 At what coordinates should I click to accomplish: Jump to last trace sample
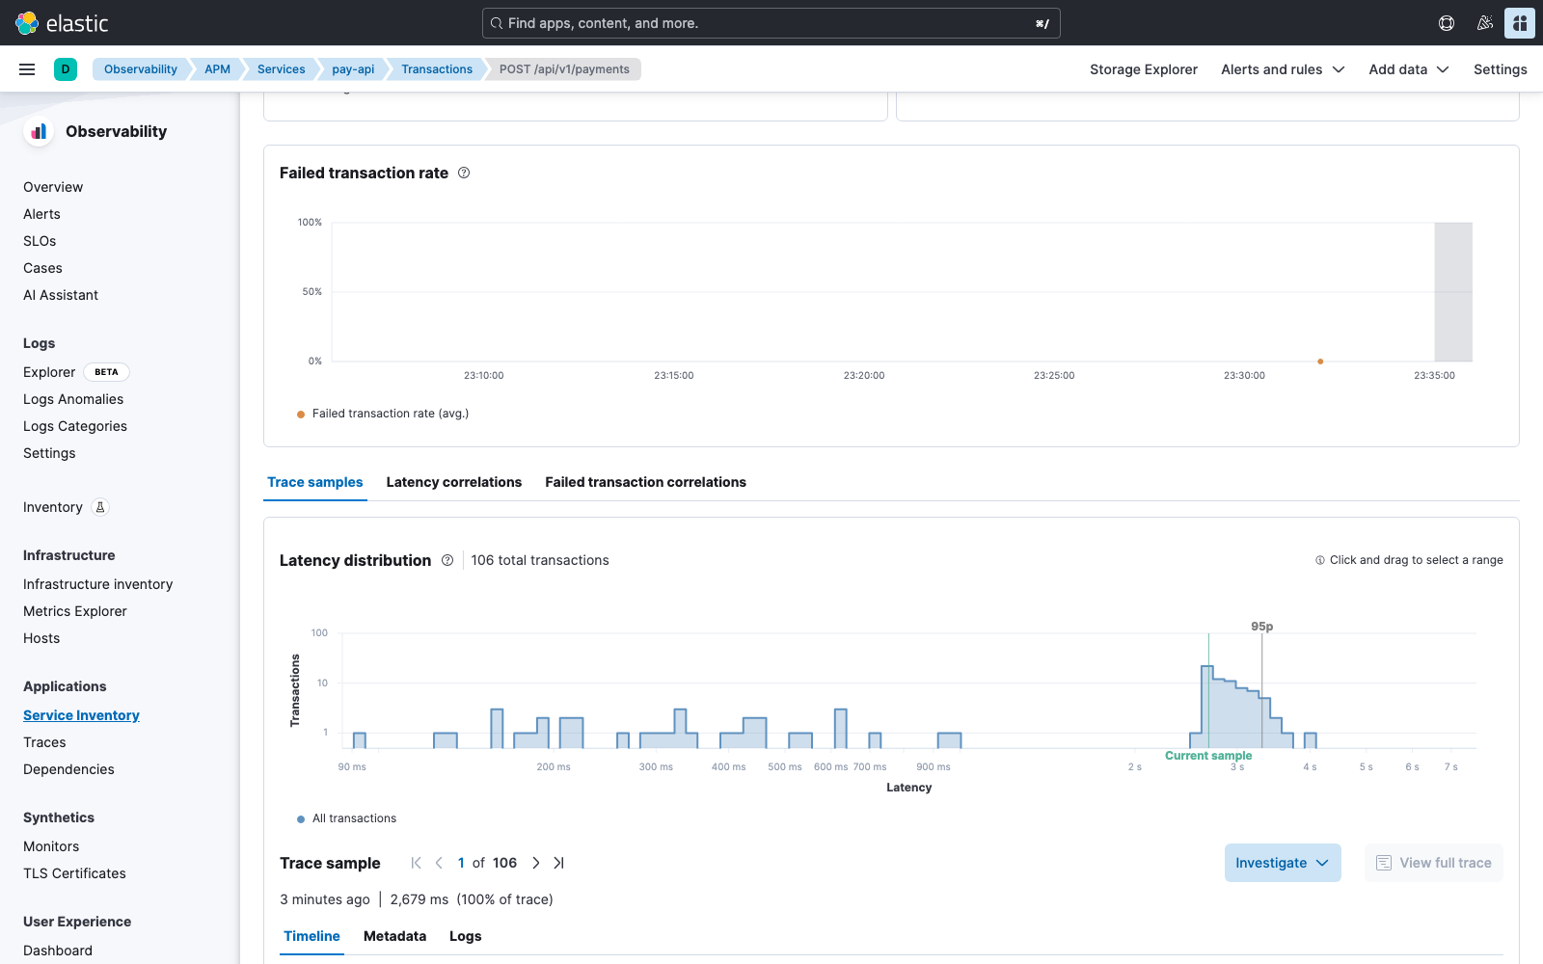click(x=558, y=863)
